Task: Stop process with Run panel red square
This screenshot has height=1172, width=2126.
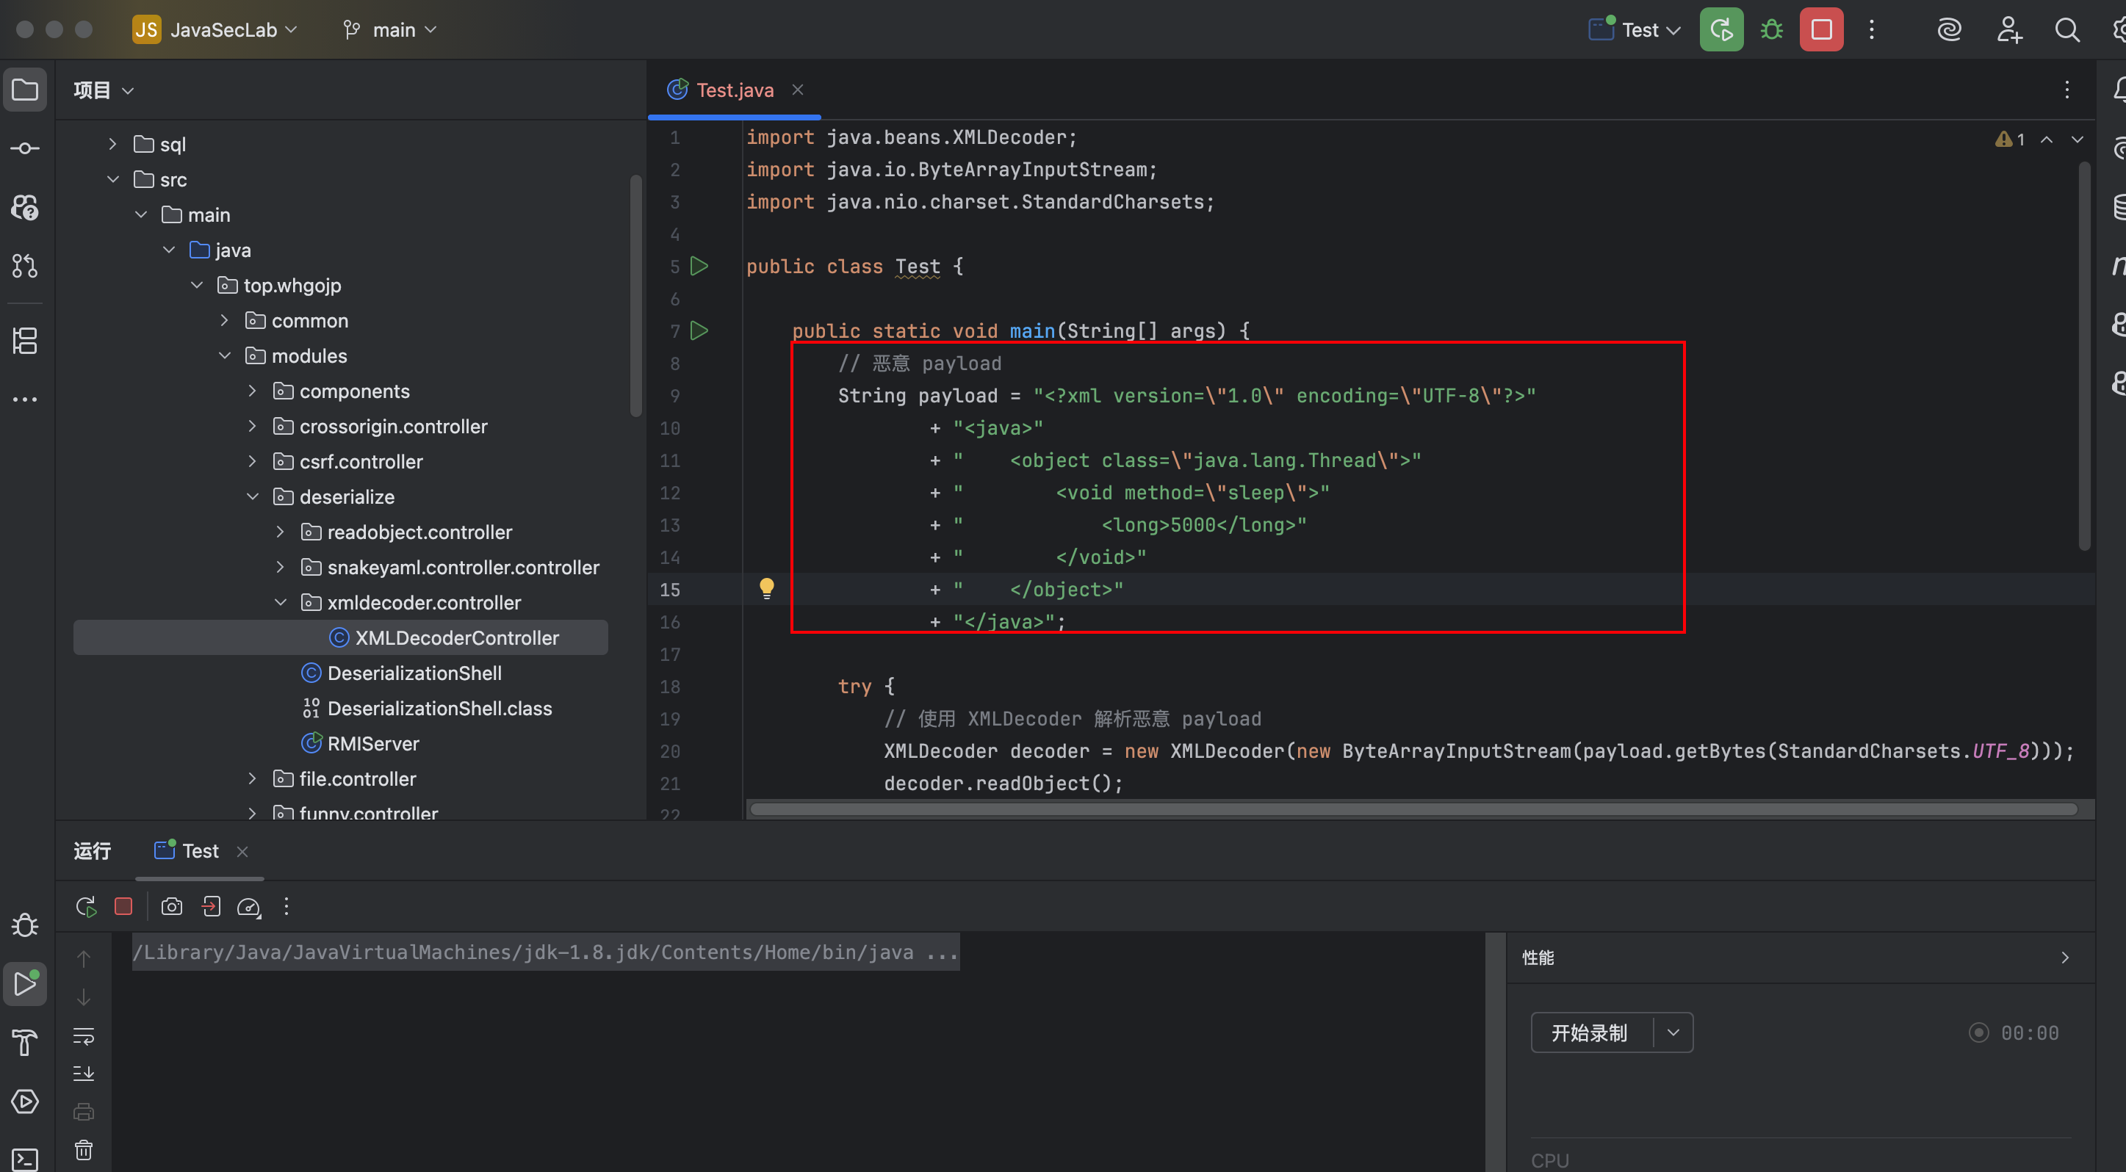Action: click(124, 906)
